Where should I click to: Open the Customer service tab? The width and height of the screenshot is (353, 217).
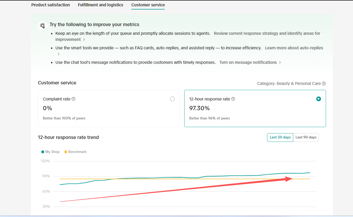148,5
